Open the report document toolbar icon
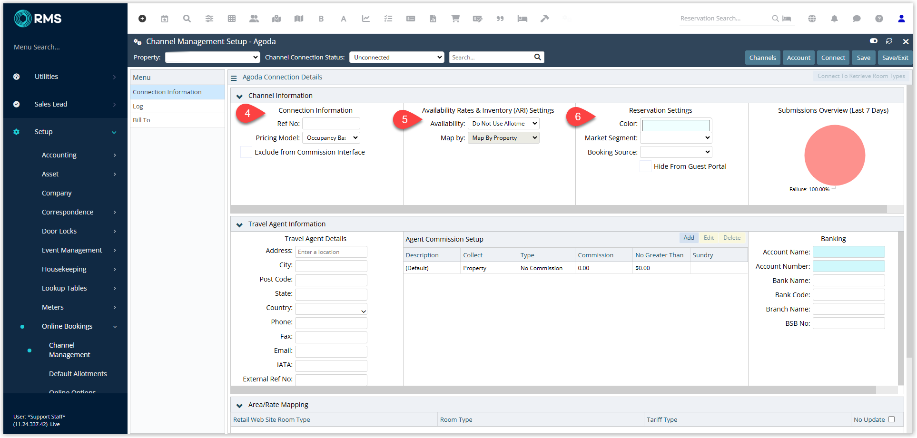This screenshot has height=438, width=917. click(433, 19)
